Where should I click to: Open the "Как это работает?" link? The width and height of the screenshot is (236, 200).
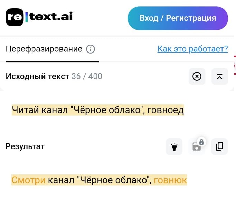coord(192,49)
